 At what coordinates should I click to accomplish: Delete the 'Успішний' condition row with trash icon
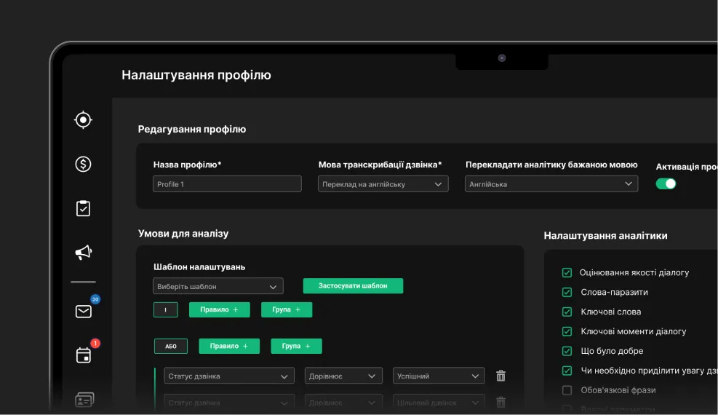pos(500,376)
